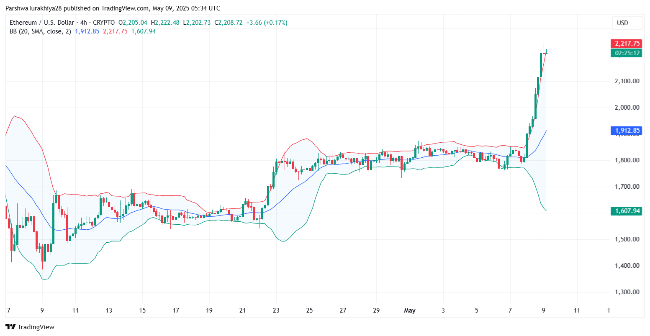The height and width of the screenshot is (336, 650).
Task: Click date 23 on the time axis
Action: point(276,310)
